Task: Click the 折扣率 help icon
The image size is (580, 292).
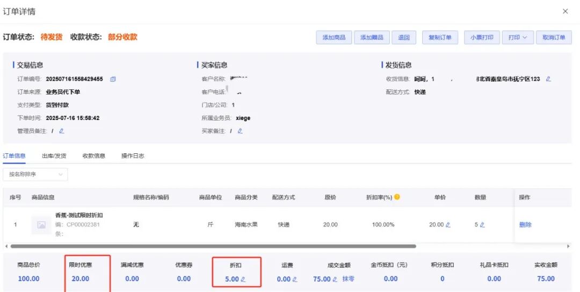Action: (397, 197)
